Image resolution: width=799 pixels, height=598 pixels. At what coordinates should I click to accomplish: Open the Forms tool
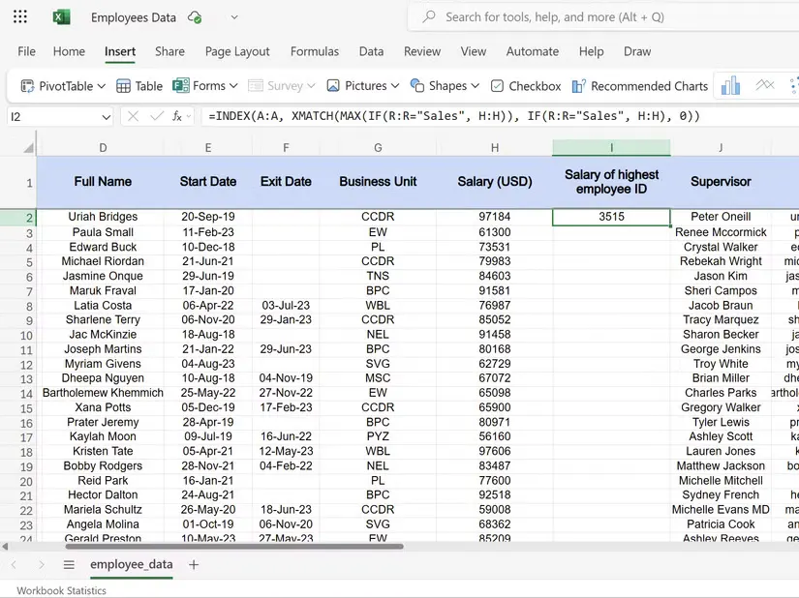pos(204,85)
